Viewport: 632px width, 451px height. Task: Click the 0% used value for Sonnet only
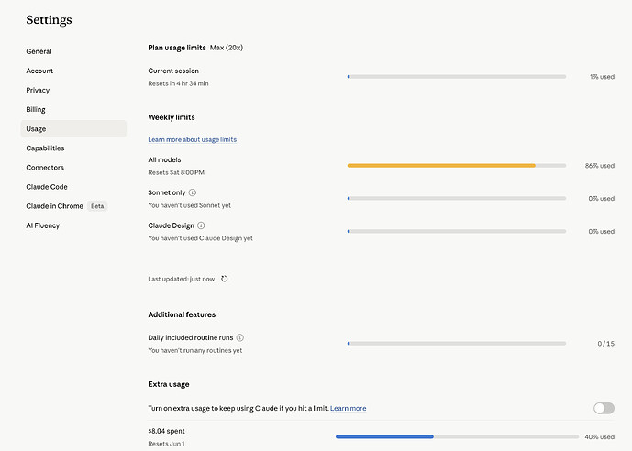(602, 199)
